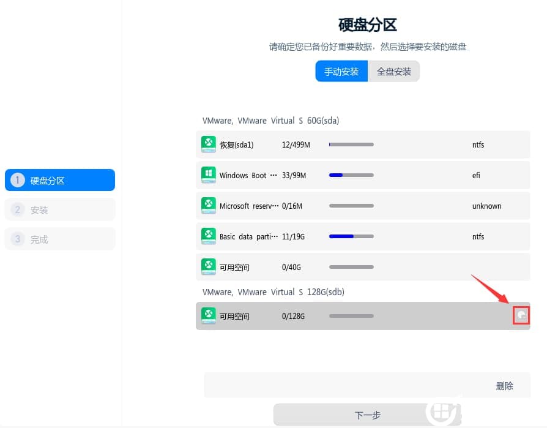Click the highlighted create-partition icon on sdb
The image size is (547, 428).
click(521, 315)
